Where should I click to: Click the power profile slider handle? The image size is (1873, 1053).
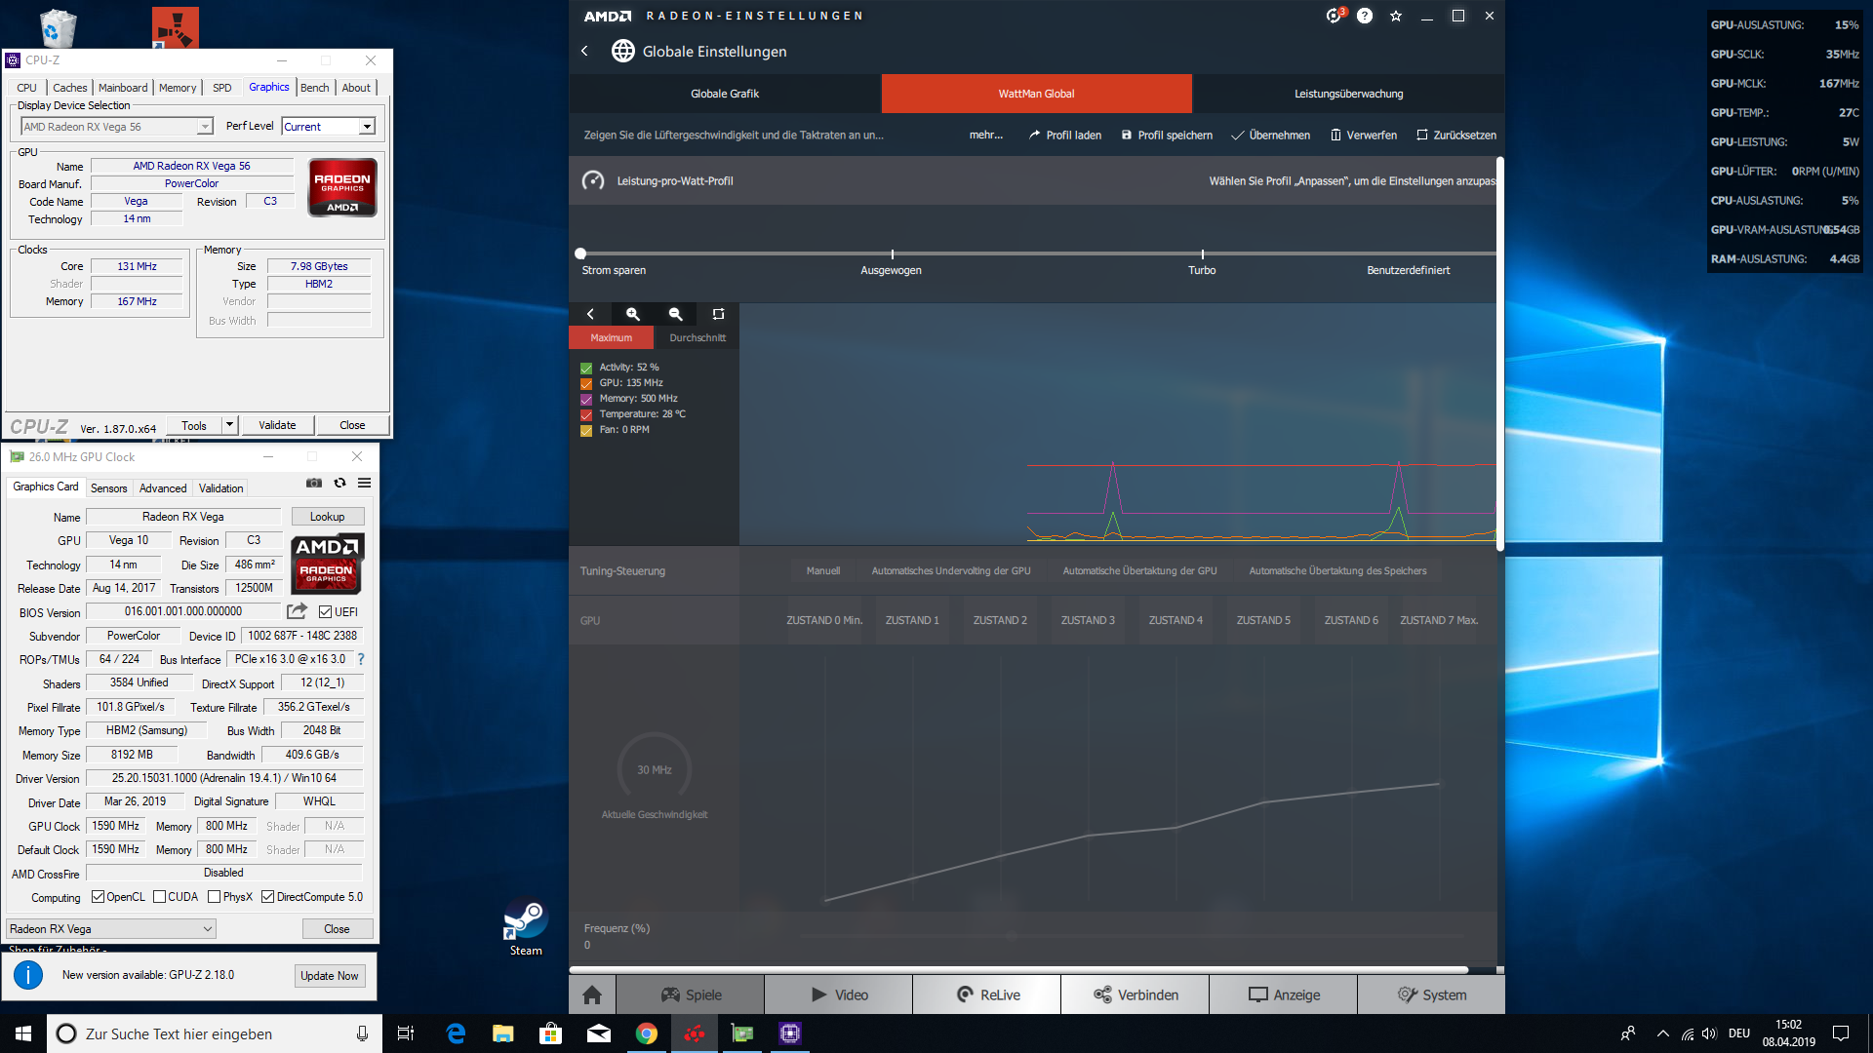click(580, 253)
